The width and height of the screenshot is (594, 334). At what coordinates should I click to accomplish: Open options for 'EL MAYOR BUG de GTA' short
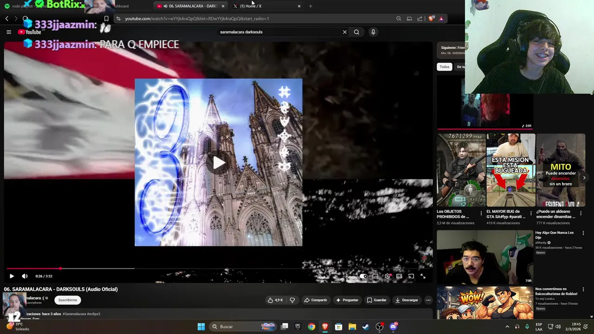(x=531, y=214)
